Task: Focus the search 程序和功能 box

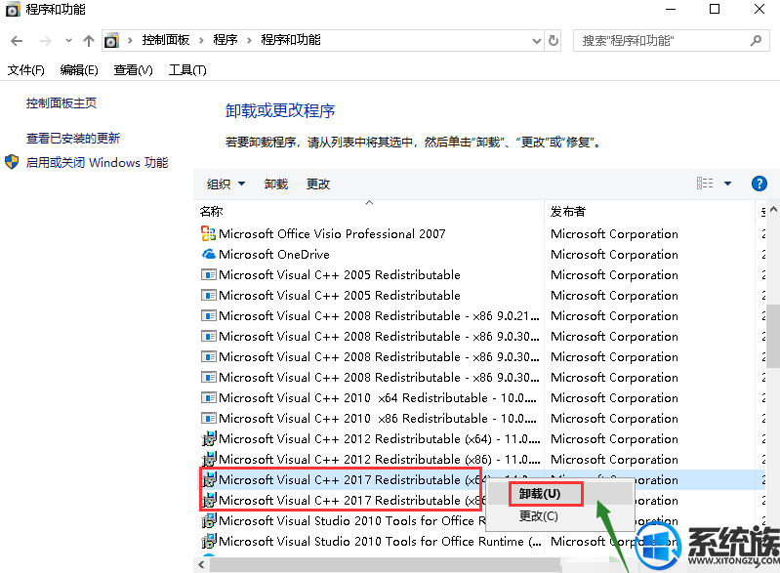Action: pos(672,41)
